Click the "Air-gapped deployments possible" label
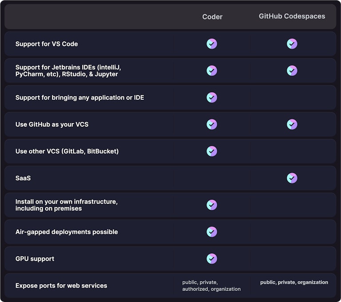341x302 pixels. (67, 232)
